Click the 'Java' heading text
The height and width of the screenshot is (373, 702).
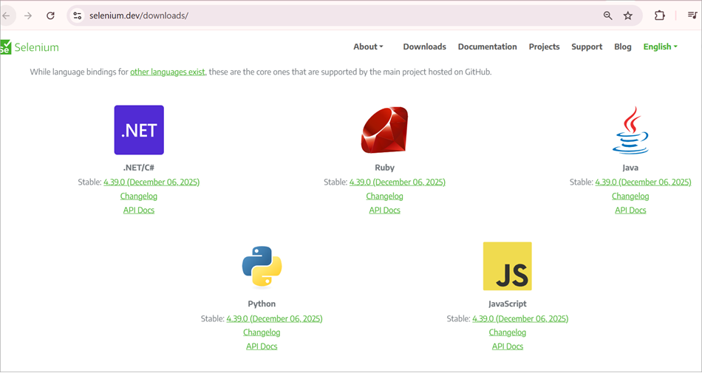630,168
